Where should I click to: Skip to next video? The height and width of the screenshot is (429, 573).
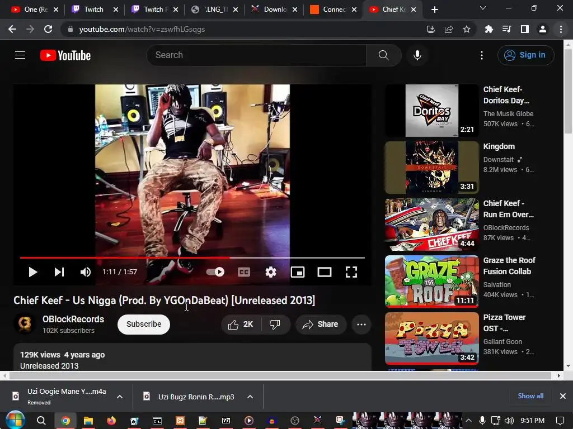tap(59, 272)
